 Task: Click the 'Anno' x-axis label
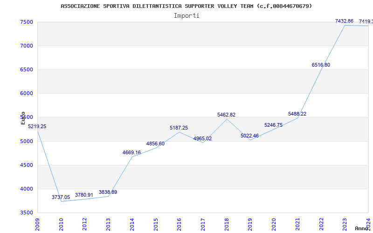(x=362, y=228)
